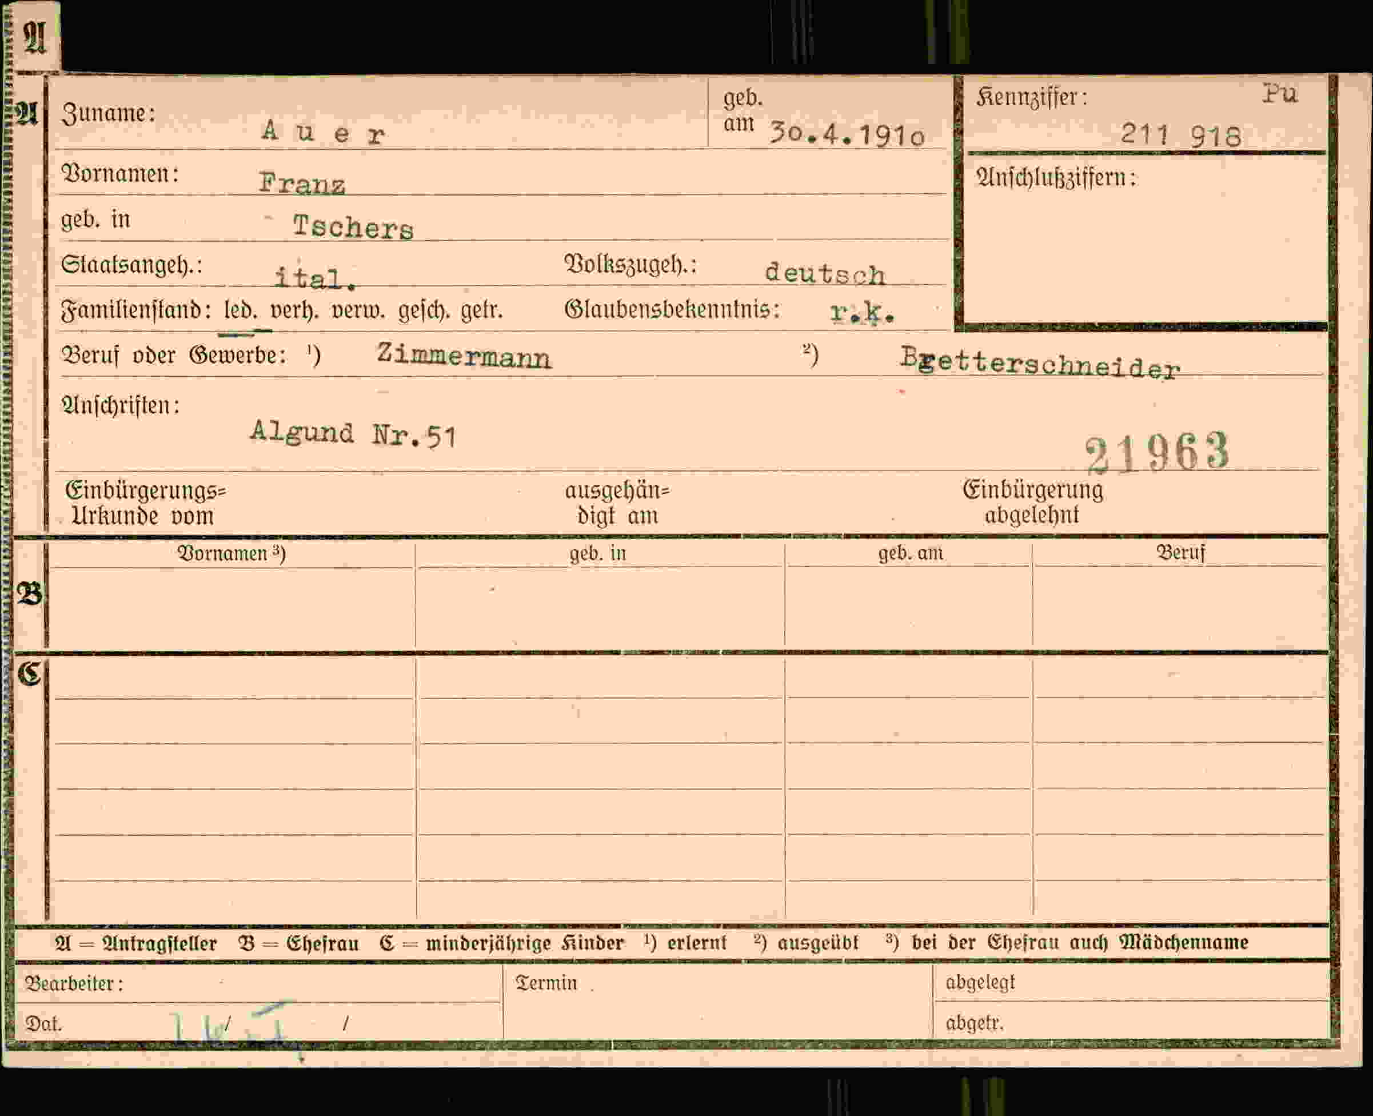1373x1116 pixels.
Task: Click the 'Kennziffer:' label
Action: click(1032, 98)
